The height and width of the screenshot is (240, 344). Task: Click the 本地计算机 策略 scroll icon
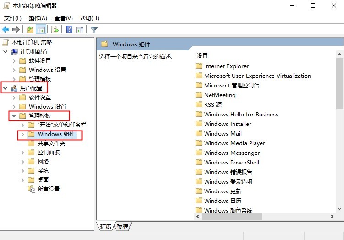coord(6,43)
